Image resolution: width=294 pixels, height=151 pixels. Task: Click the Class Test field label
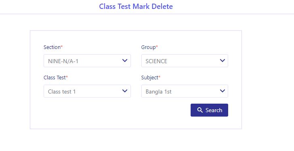55,77
